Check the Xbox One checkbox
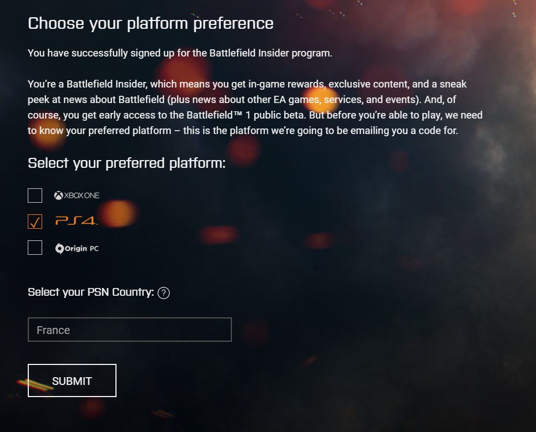Viewport: 536px width, 432px height. 34,195
